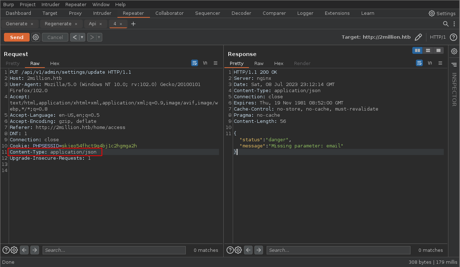Open forward history dropdown arrow
The width and height of the screenshot is (460, 267).
(x=99, y=37)
